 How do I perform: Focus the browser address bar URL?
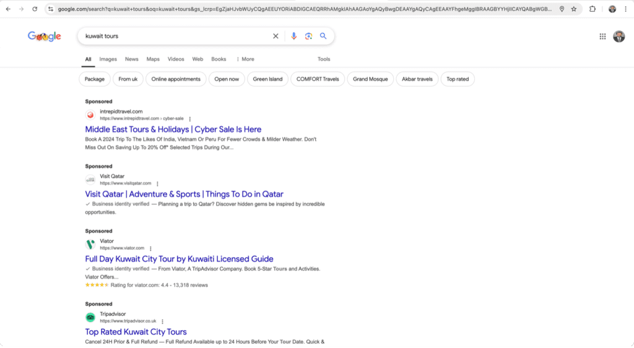point(304,9)
